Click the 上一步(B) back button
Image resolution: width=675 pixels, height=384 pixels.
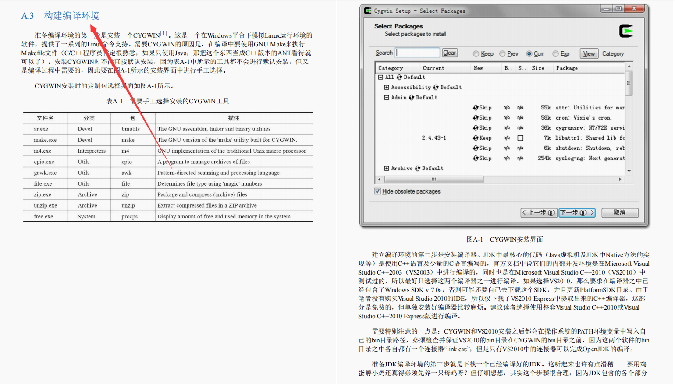539,213
